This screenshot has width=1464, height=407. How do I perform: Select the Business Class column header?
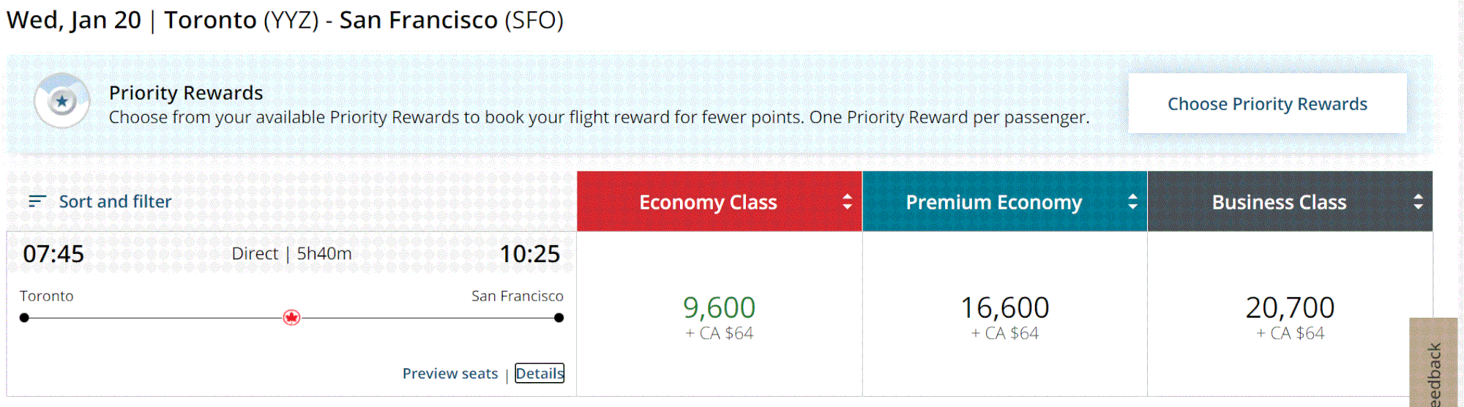click(1279, 202)
